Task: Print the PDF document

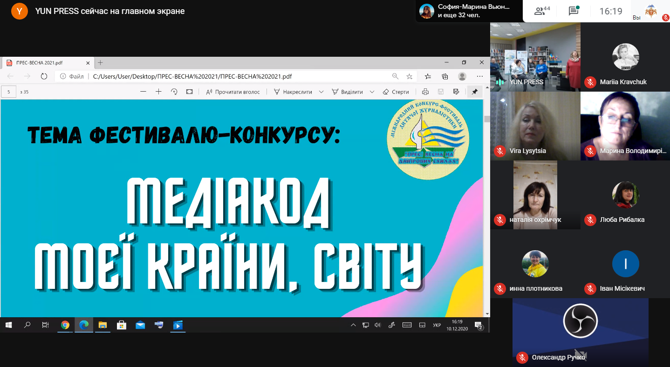Action: [x=425, y=92]
